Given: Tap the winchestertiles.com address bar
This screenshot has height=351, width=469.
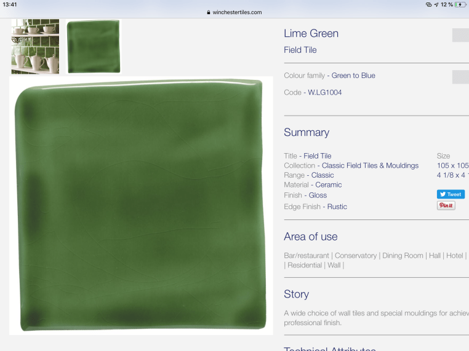Looking at the screenshot, I should pyautogui.click(x=237, y=12).
